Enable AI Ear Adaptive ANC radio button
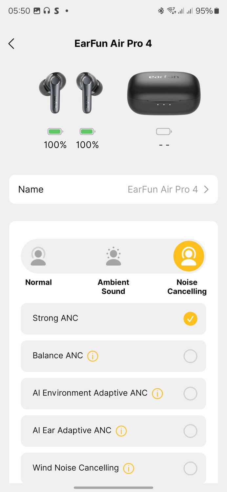The width and height of the screenshot is (227, 492). pyautogui.click(x=190, y=431)
